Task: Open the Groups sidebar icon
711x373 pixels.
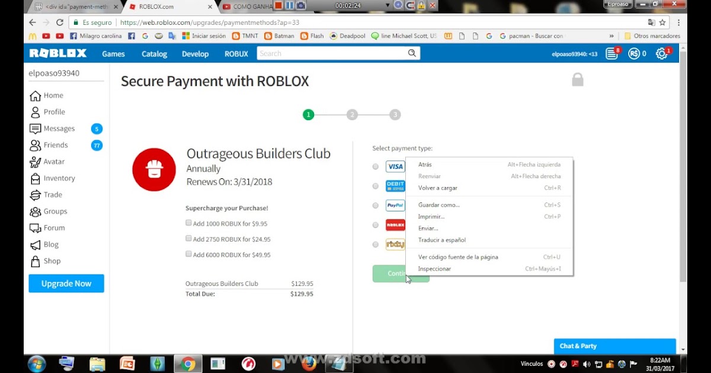Action: (35, 211)
